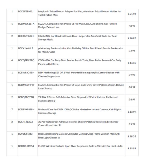The image size is (143, 168).
Task: Click ASIN code B09262R363
Action: tap(25, 134)
